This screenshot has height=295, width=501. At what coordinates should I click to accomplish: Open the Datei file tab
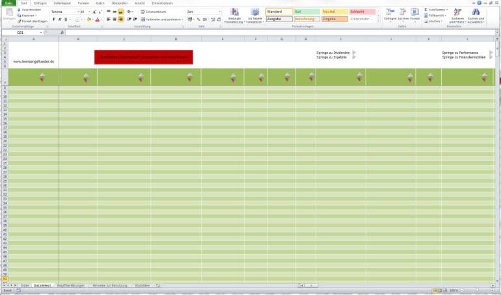[x=8, y=3]
